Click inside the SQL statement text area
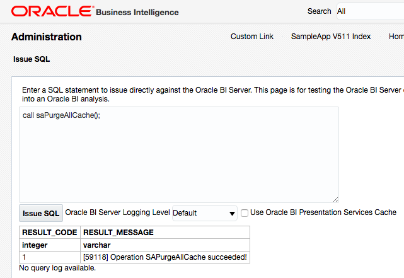 (x=178, y=154)
